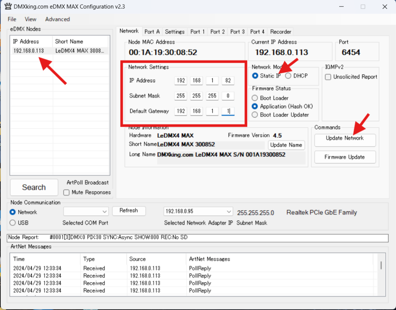The image size is (396, 310).
Task: Click the Refresh button
Action: pos(129,211)
